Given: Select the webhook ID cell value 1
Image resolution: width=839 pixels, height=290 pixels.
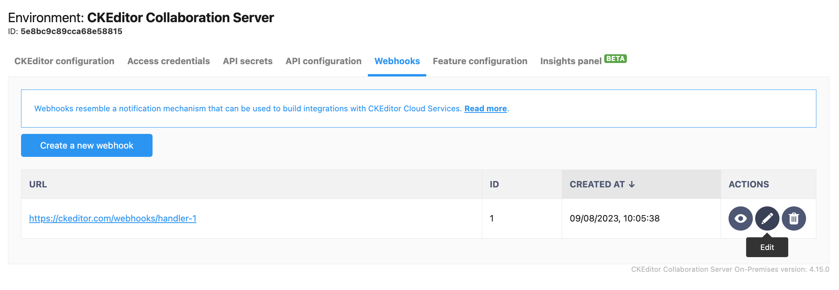Looking at the screenshot, I should click(492, 218).
